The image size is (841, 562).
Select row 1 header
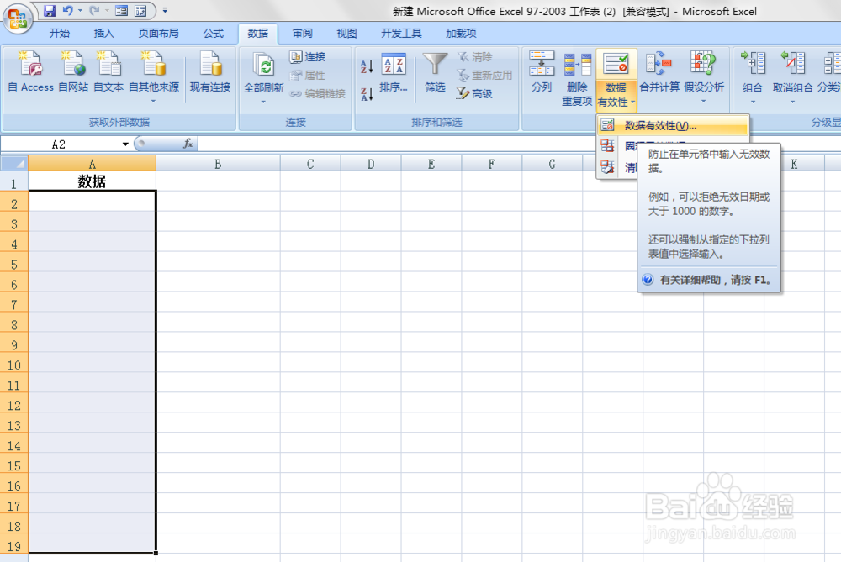tap(14, 183)
